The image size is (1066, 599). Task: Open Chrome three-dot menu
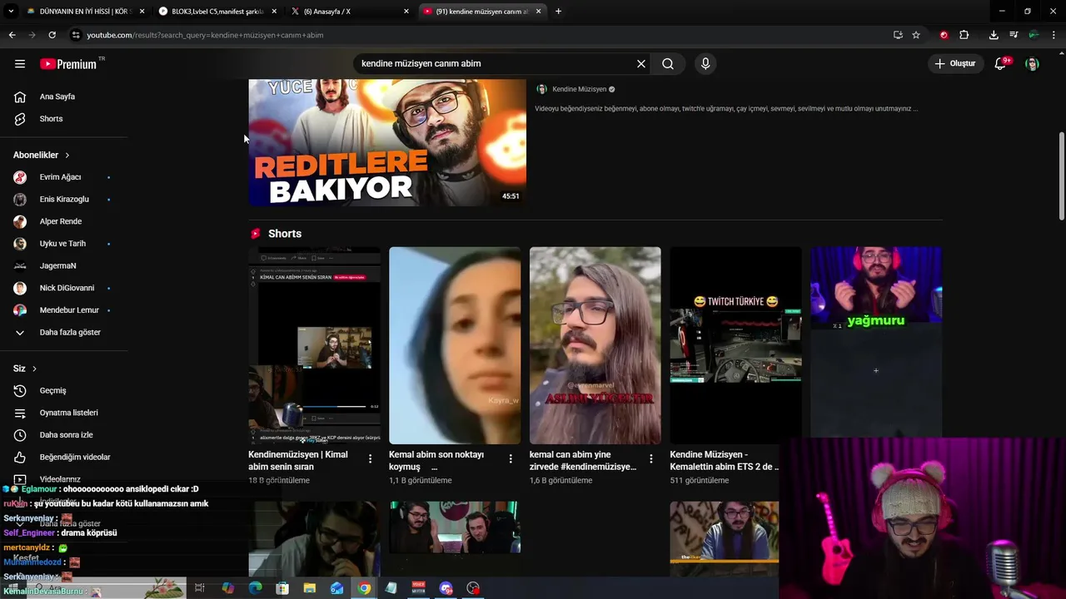[x=1054, y=35]
